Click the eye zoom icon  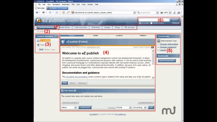pyautogui.click(x=162, y=12)
